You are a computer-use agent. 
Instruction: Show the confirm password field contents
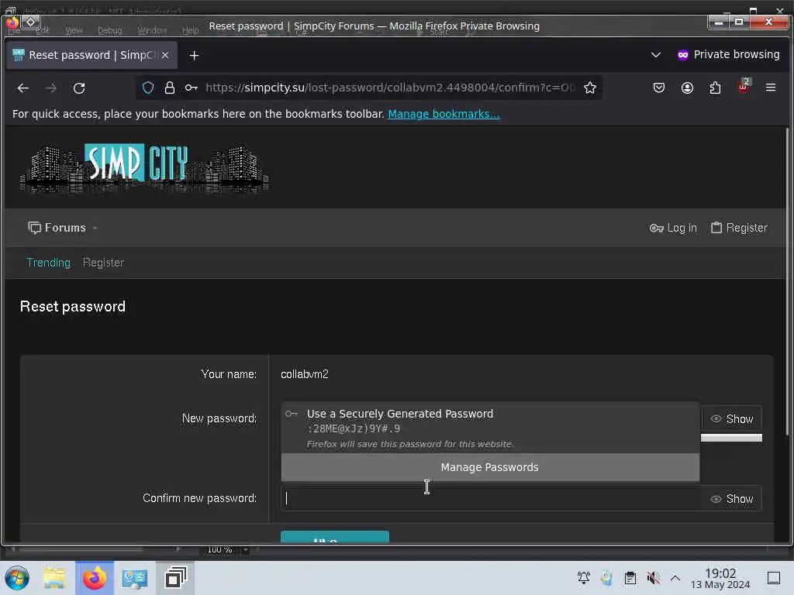click(x=732, y=499)
